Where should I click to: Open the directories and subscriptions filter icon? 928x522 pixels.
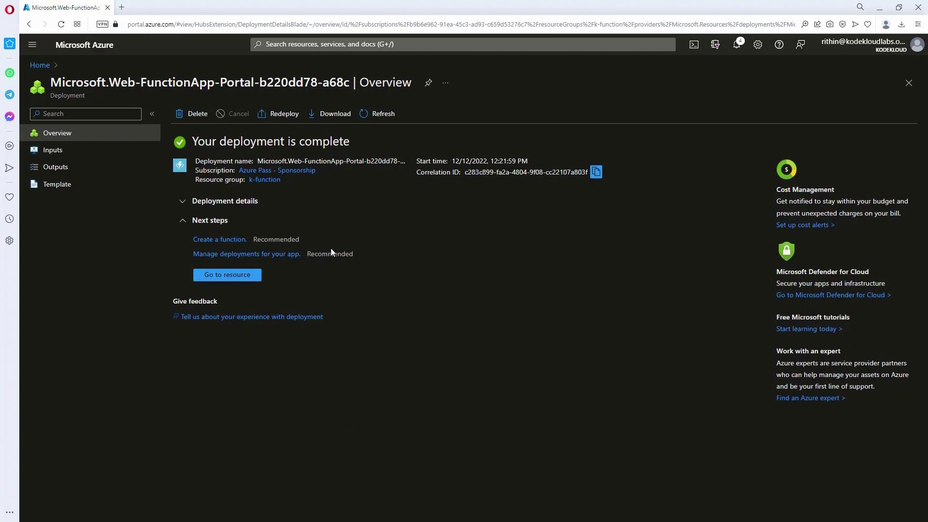point(715,44)
